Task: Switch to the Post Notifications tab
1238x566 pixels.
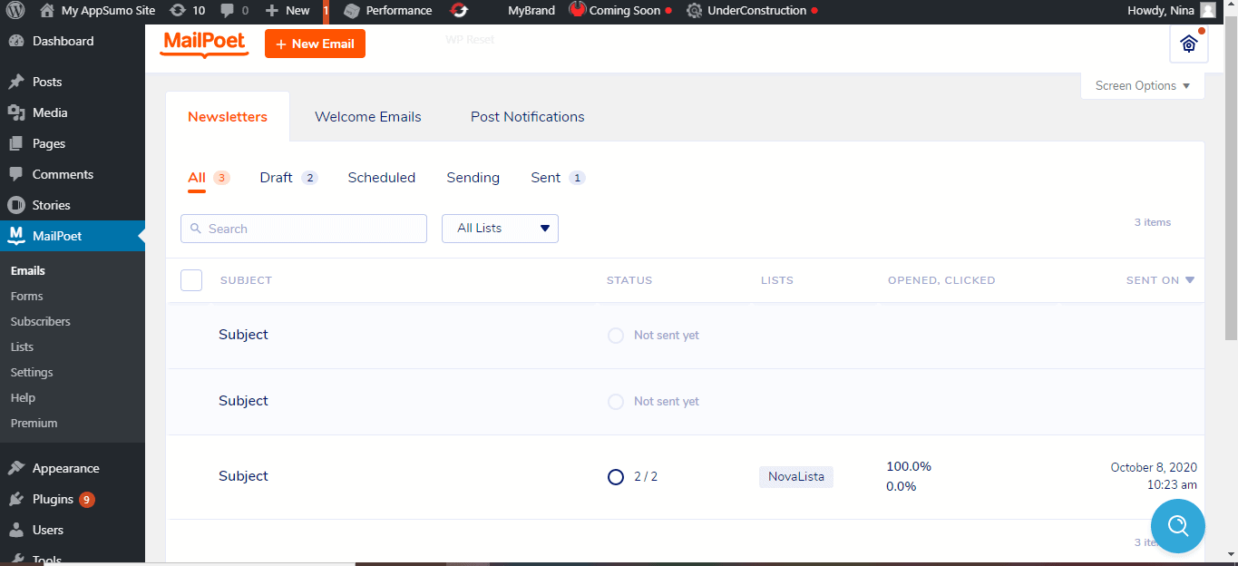Action: 528,117
